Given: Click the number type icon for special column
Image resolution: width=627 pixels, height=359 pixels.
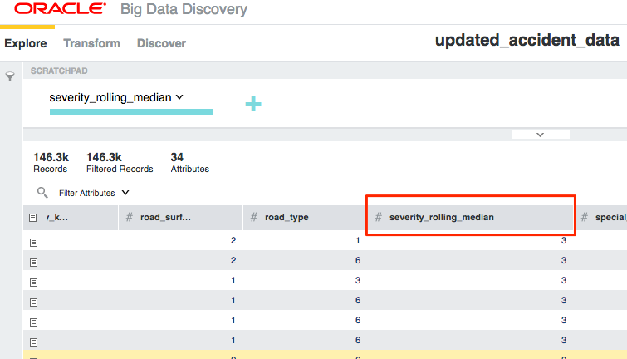Looking at the screenshot, I should tap(584, 218).
